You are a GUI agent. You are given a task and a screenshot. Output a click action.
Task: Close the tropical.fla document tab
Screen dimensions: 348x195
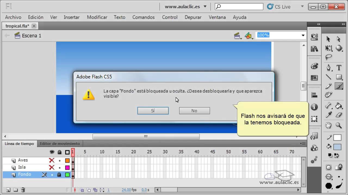(34, 26)
